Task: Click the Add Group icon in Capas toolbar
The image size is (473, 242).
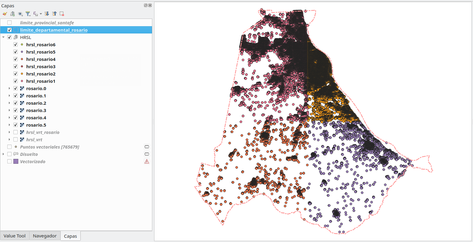Action: 12,14
